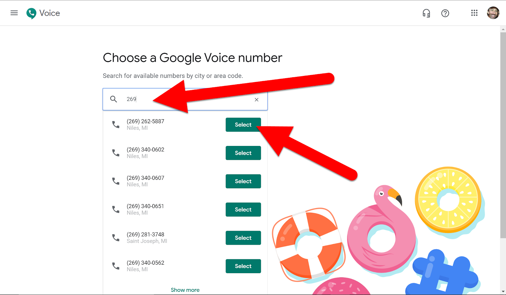Screen dimensions: 506x295
Task: Click the text (269) 340-0602
Action: click(x=145, y=149)
